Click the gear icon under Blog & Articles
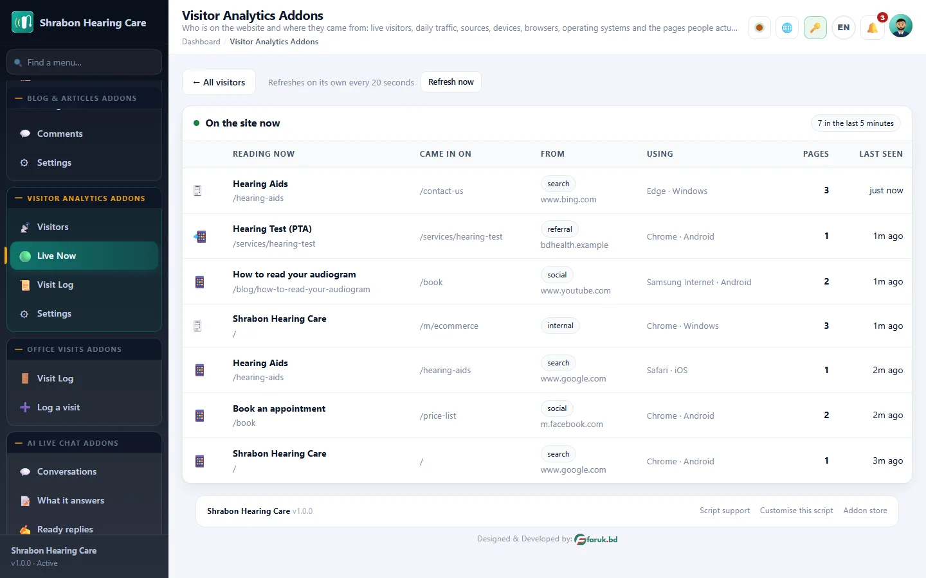Image resolution: width=926 pixels, height=578 pixels. 24,162
